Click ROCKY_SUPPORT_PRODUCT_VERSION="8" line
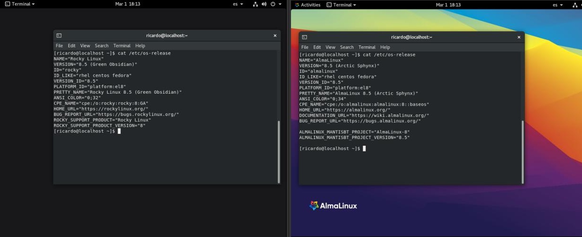Screen dimensions: 582x237 (x=100, y=126)
